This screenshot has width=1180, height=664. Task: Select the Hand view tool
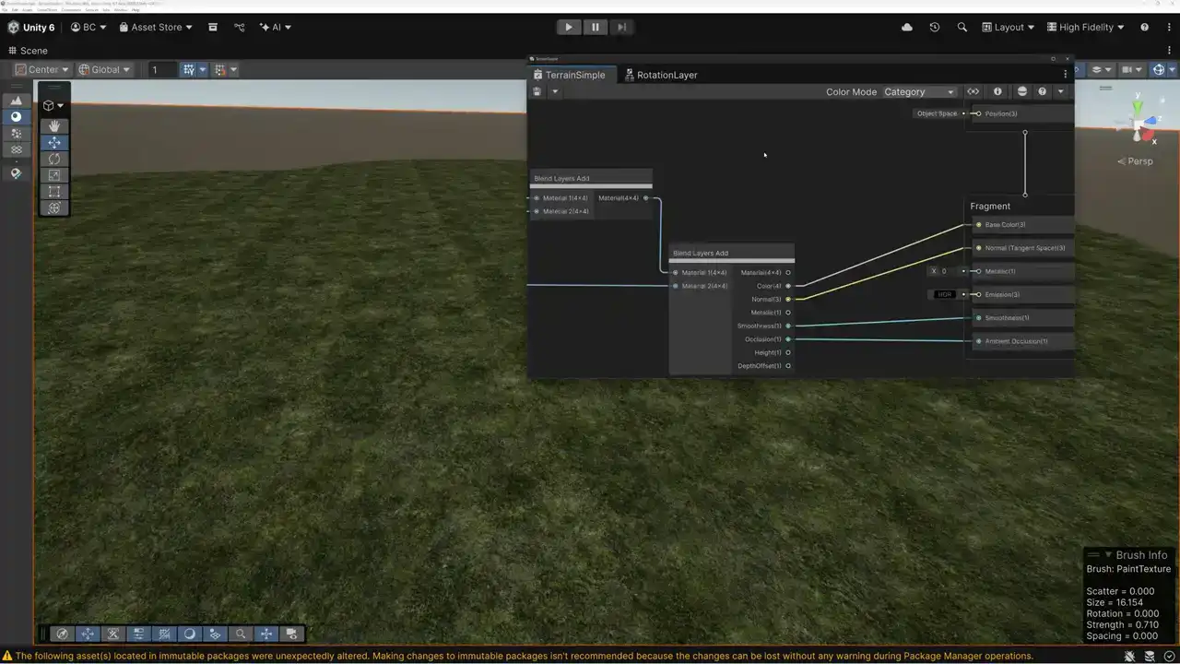[54, 126]
